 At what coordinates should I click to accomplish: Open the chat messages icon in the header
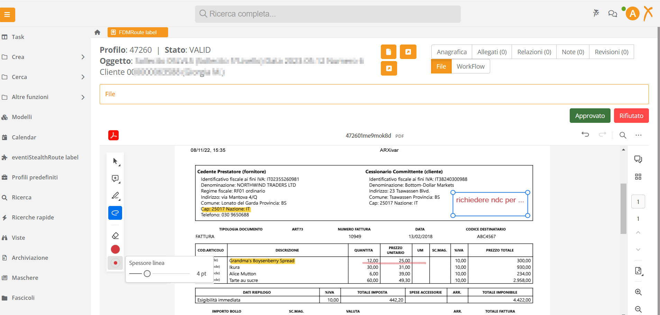[x=613, y=14]
